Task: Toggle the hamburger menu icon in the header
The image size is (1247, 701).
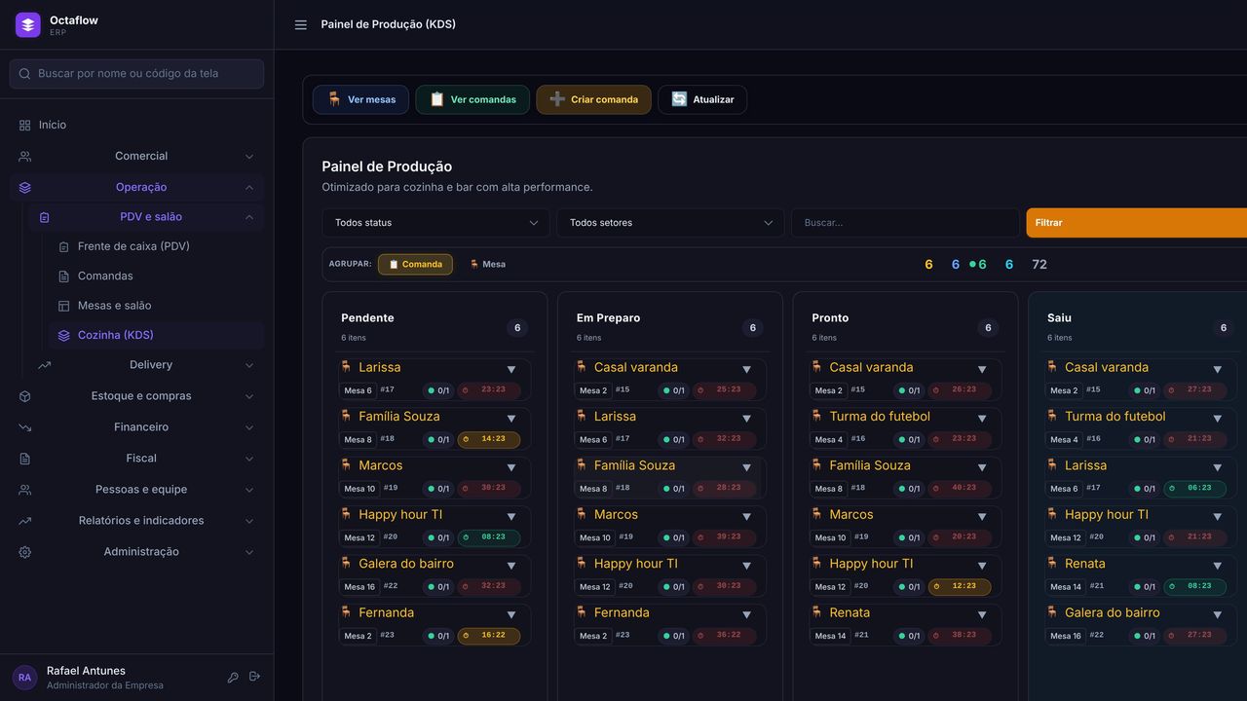Action: coord(301,25)
